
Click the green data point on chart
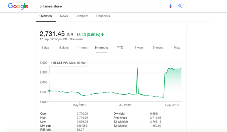tap(49, 91)
